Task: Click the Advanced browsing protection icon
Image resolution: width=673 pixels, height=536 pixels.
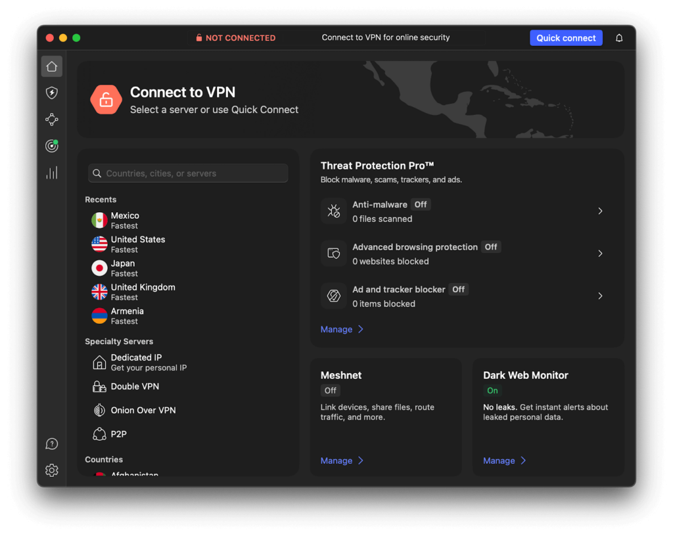Action: (333, 254)
